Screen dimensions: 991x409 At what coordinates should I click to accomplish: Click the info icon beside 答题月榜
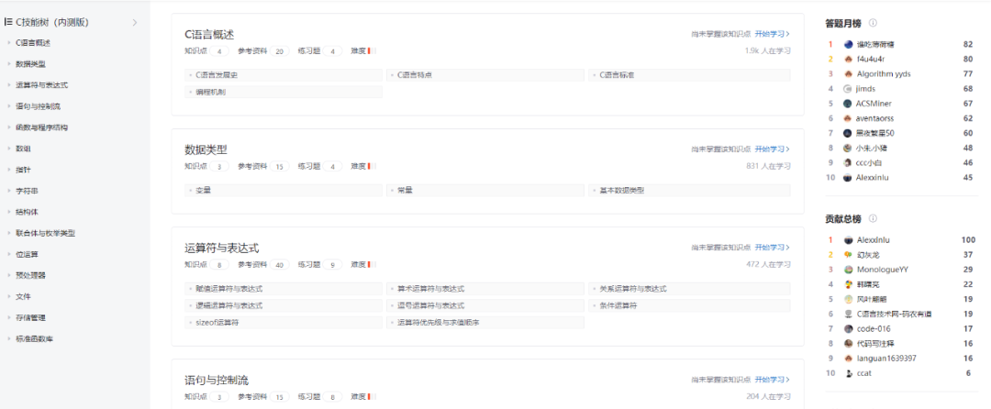pyautogui.click(x=873, y=23)
